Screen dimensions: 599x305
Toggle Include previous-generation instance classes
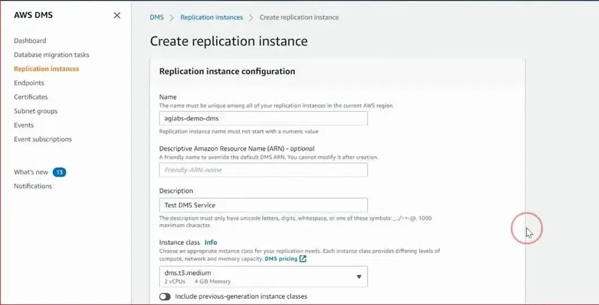pos(165,297)
